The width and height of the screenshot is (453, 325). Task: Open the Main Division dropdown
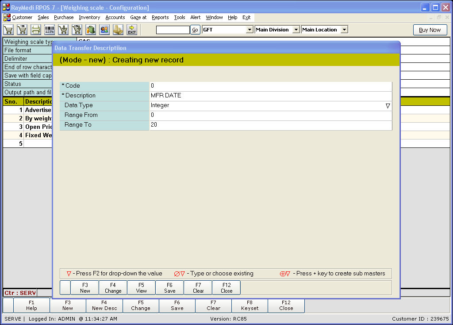(x=296, y=30)
